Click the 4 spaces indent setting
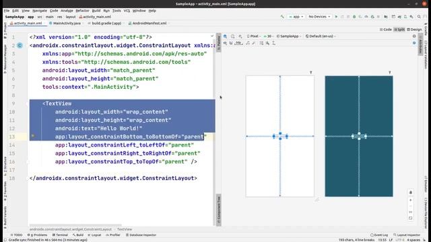The height and width of the screenshot is (242, 431). (x=413, y=240)
